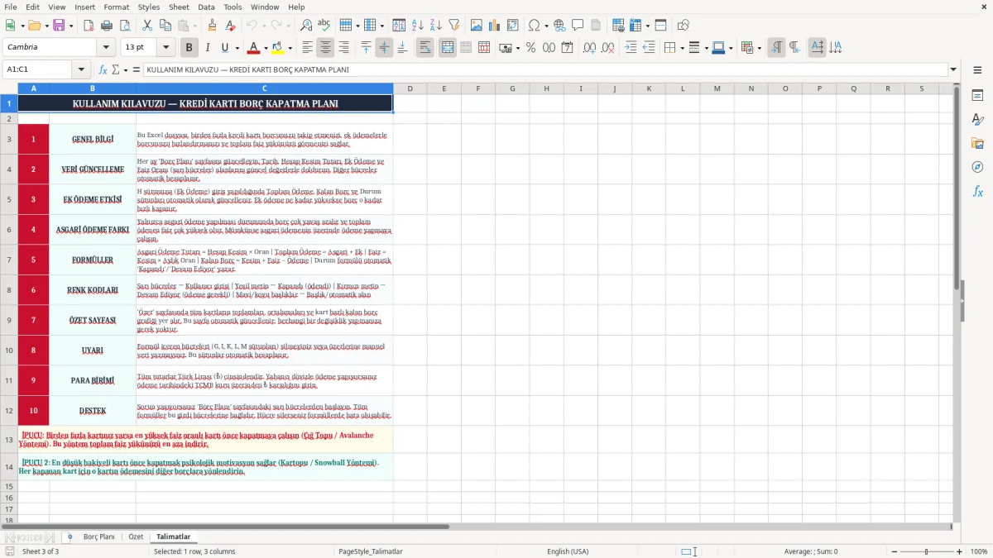993x558 pixels.
Task: Open Print Preview
Action: pos(124,26)
